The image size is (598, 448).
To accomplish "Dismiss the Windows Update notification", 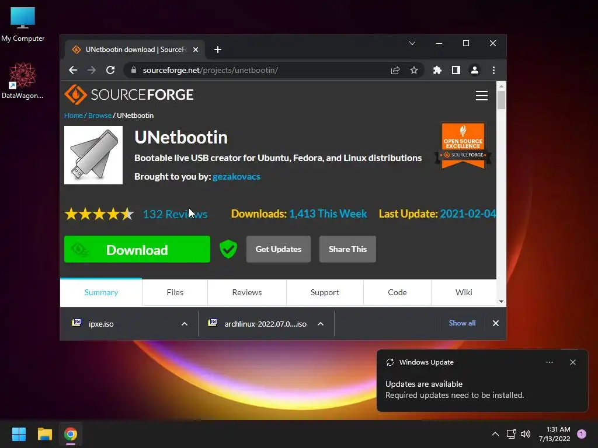I will 572,362.
